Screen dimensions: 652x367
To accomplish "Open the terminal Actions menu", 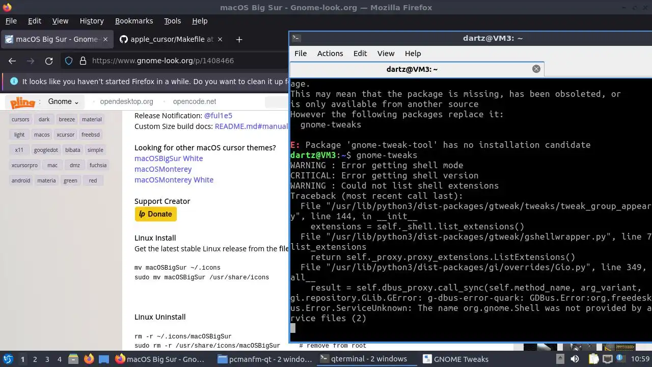I will tap(330, 54).
